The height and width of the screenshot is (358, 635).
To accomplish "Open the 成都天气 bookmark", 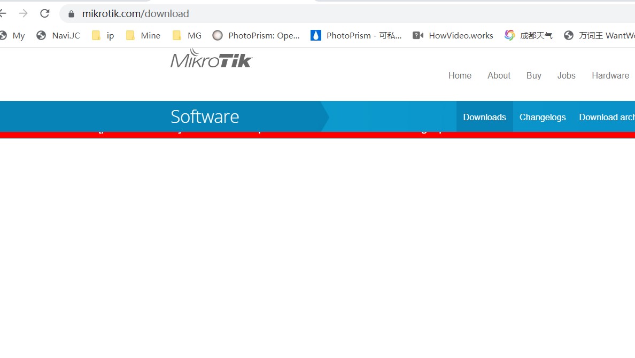I will tap(529, 36).
